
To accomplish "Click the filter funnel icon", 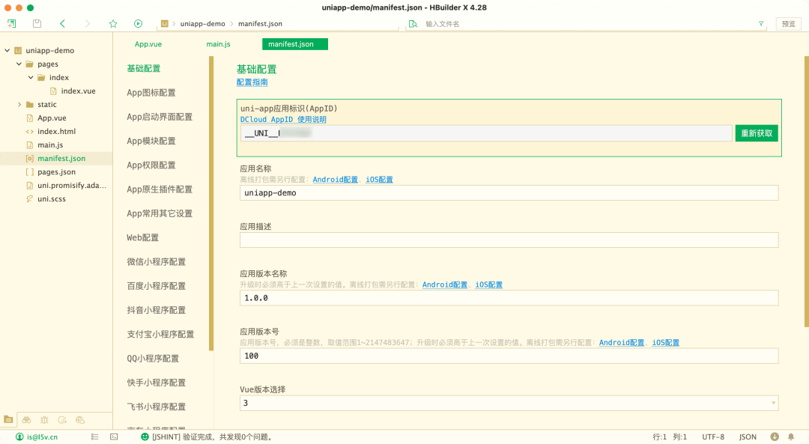I will coord(761,24).
